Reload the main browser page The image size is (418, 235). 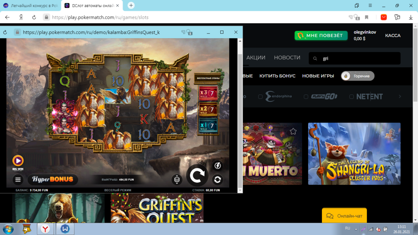click(34, 17)
